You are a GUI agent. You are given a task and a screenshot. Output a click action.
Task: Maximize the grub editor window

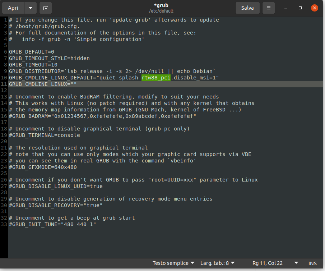[x=300, y=8]
